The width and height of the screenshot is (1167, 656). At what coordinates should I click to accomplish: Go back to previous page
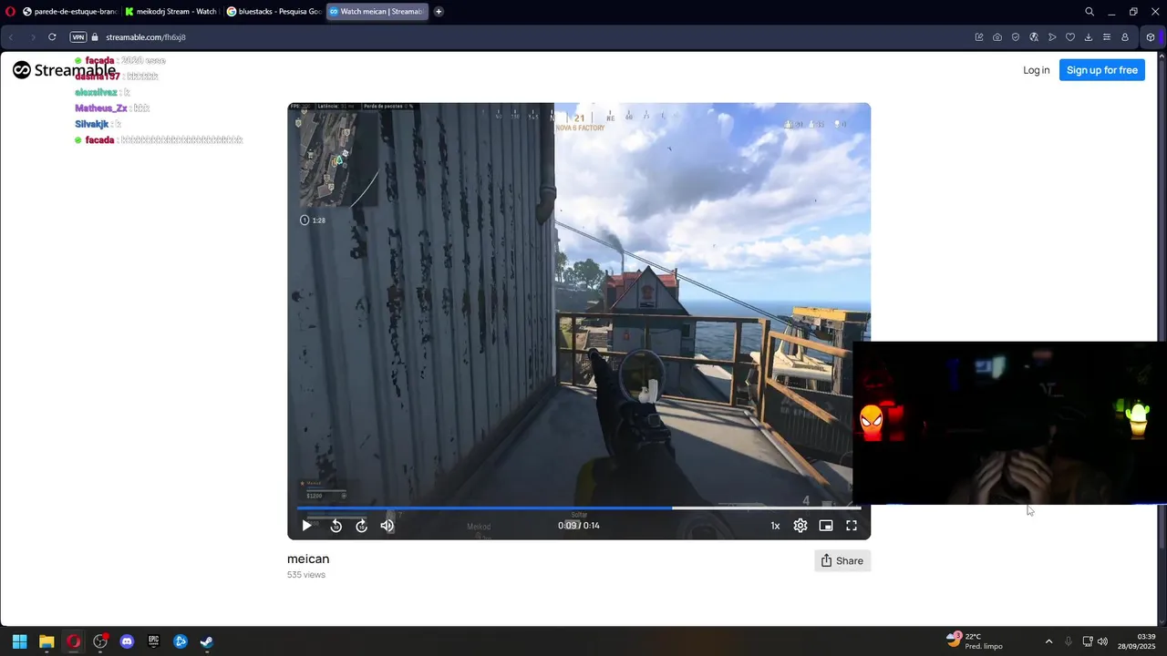point(11,37)
